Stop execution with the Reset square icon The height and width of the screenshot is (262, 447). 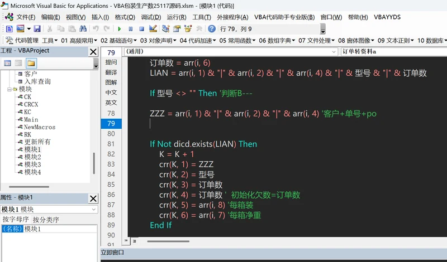point(142,29)
